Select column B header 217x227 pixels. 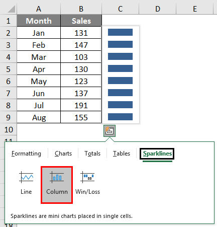(81, 9)
